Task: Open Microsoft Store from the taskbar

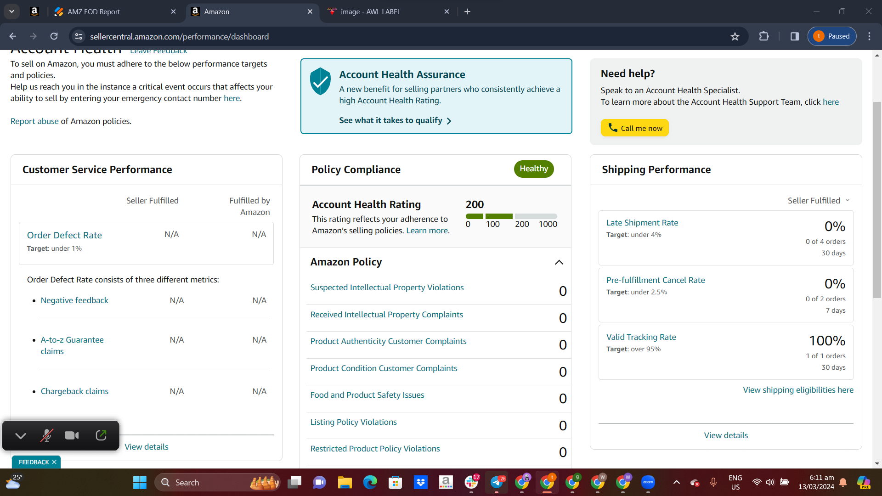Action: pos(395,483)
